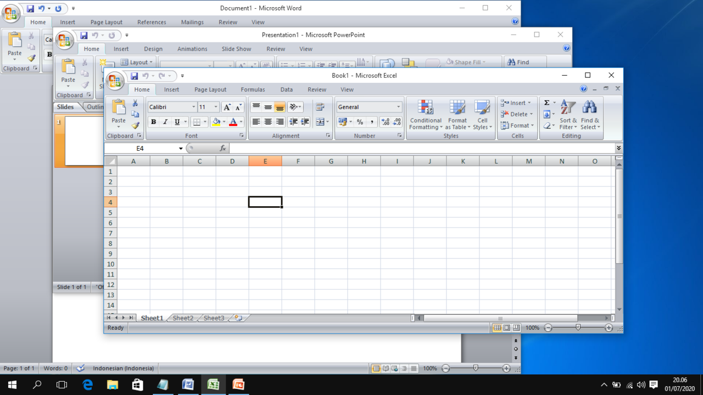Image resolution: width=703 pixels, height=395 pixels.
Task: Open Sort & Filter dropdown
Action: point(568,115)
